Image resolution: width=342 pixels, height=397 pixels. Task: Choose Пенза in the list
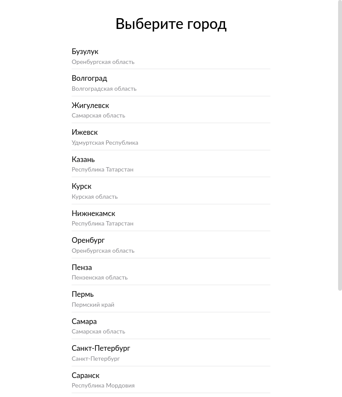pos(82,267)
